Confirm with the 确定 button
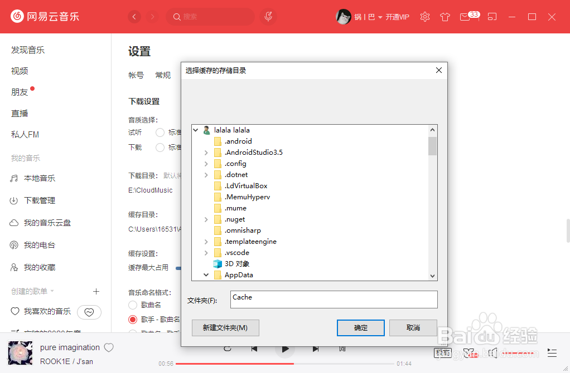570x373 pixels. [x=361, y=328]
